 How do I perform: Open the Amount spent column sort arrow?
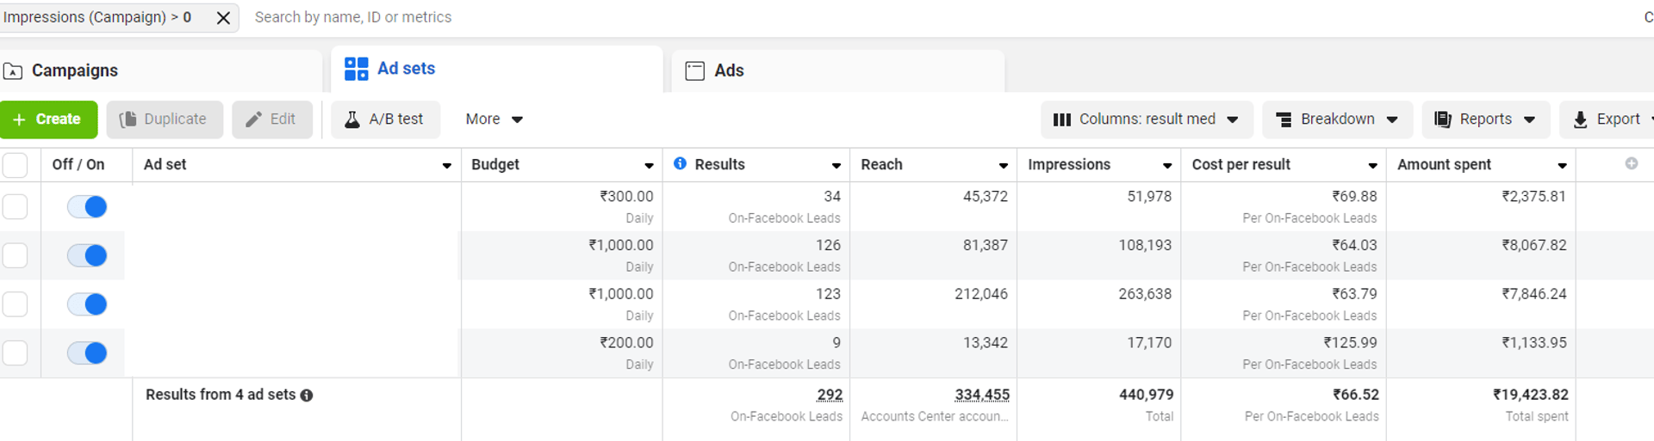click(x=1562, y=165)
